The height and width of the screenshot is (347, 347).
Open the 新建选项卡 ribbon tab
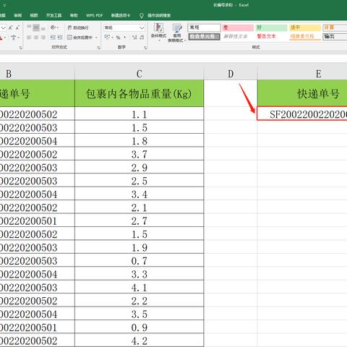(121, 15)
